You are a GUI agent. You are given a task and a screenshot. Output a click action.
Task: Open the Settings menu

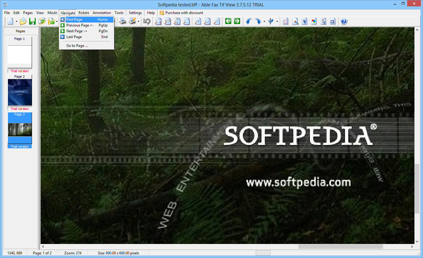(x=135, y=13)
